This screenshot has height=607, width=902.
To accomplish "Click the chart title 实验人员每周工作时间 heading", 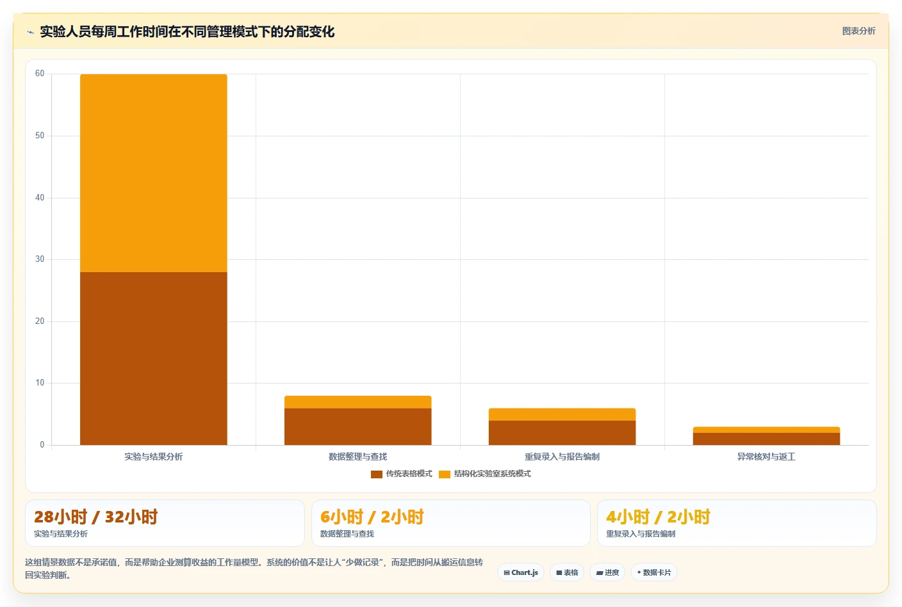I will [x=187, y=31].
